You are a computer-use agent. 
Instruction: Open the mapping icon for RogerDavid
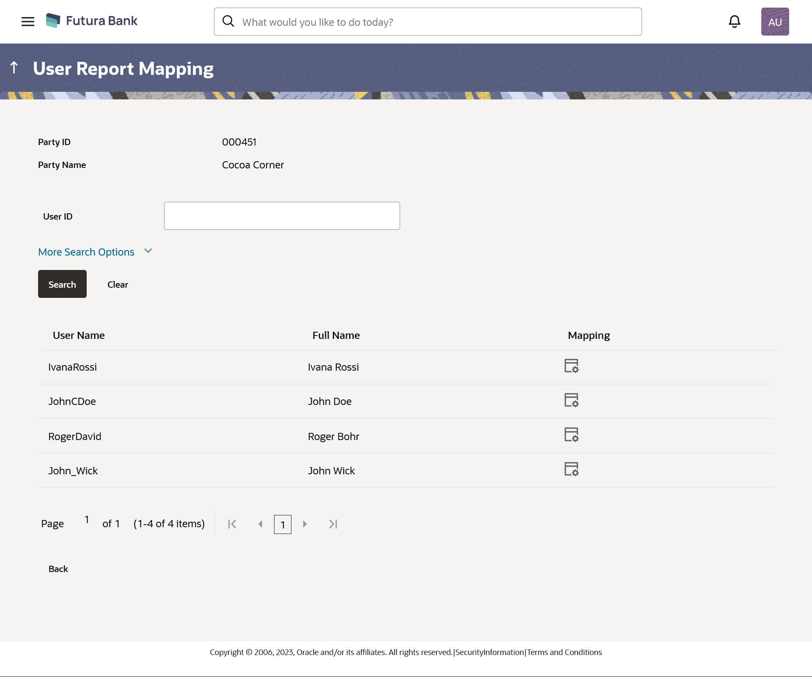571,435
